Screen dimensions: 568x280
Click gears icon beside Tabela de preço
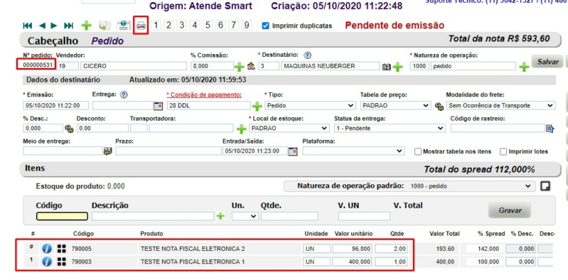439,106
